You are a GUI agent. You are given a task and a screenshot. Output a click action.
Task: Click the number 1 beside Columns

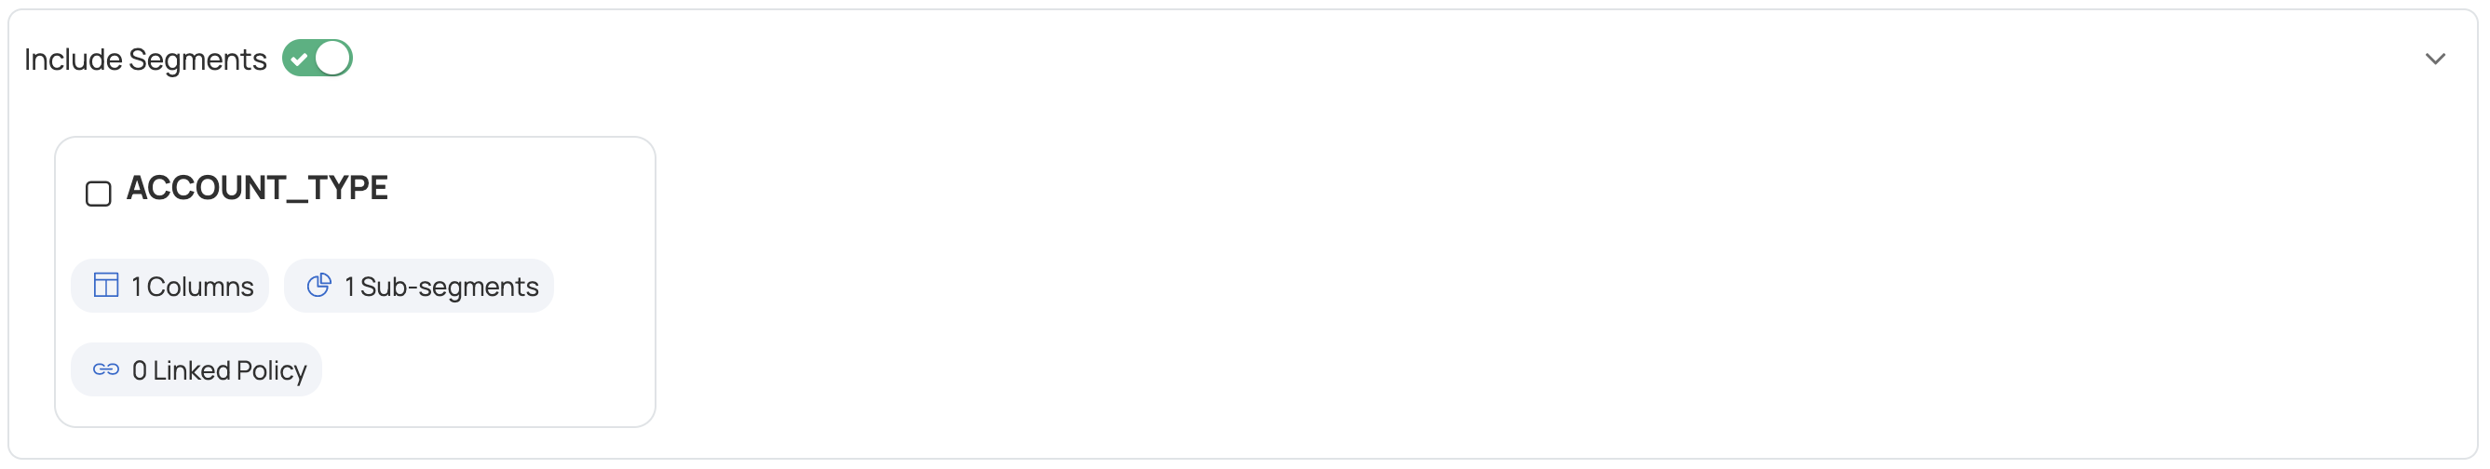point(136,287)
